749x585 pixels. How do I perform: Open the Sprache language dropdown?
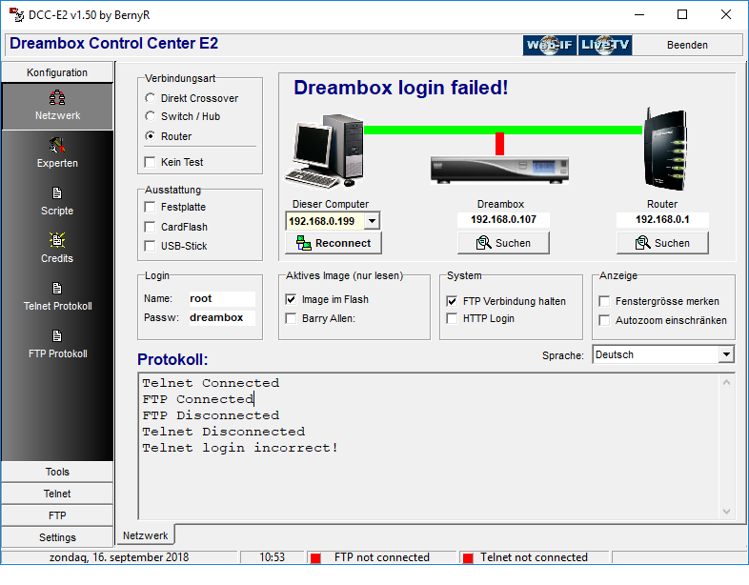point(726,354)
